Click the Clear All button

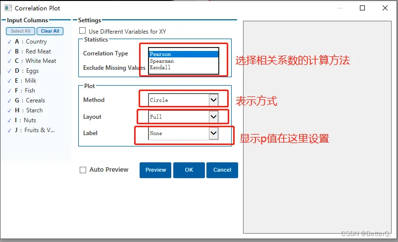(x=50, y=31)
